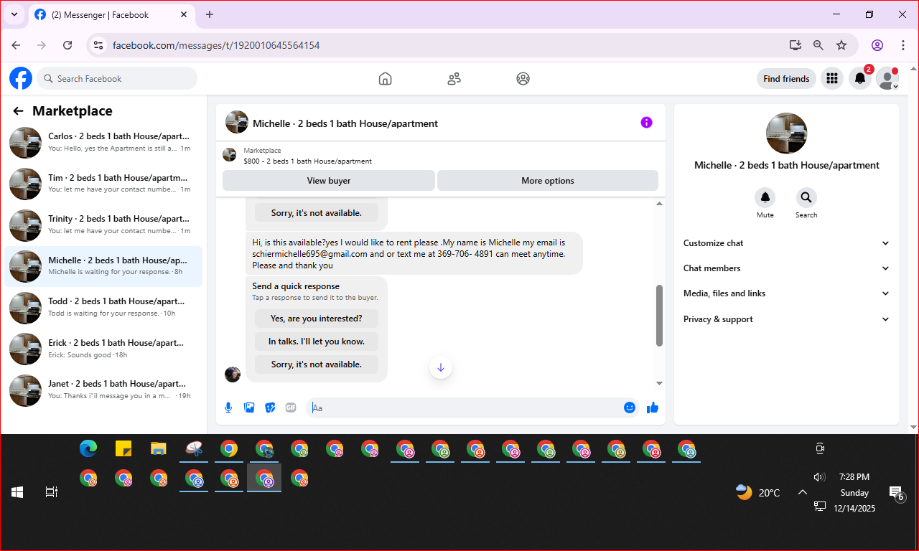This screenshot has width=919, height=551.
Task: Open the Facebook logo home link
Action: pyautogui.click(x=21, y=78)
